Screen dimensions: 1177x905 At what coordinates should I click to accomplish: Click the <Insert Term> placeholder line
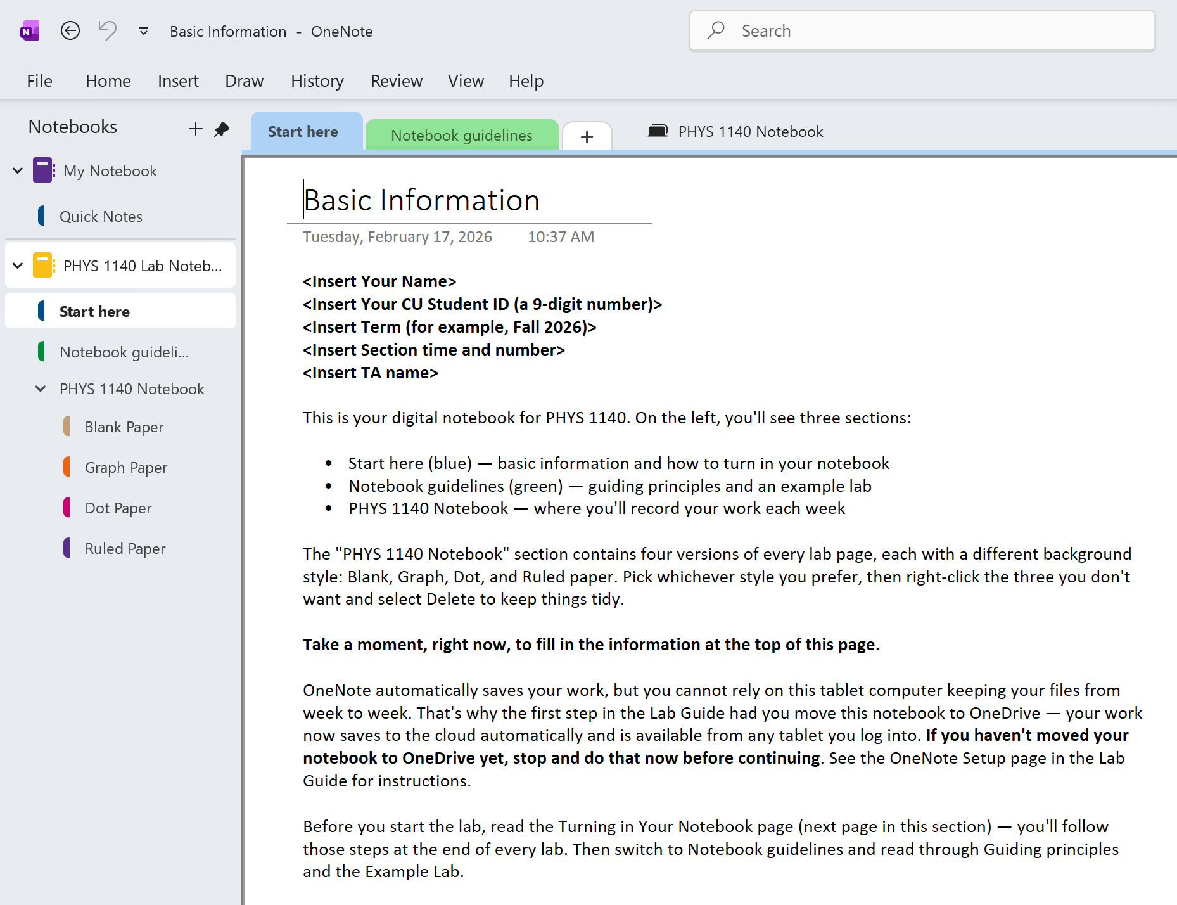(x=449, y=327)
